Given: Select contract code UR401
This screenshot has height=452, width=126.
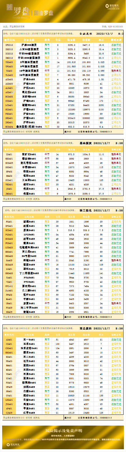Looking at the screenshot, I should click(9, 303).
